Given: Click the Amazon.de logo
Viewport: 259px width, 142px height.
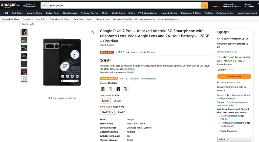Looking at the screenshot, I should 10,5.
